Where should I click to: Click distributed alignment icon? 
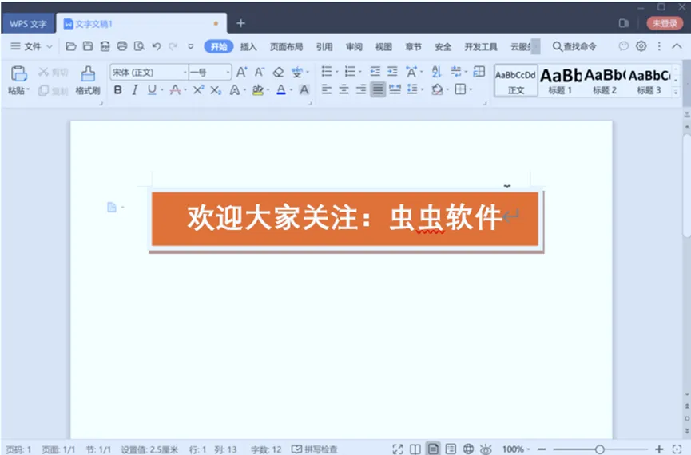click(395, 89)
